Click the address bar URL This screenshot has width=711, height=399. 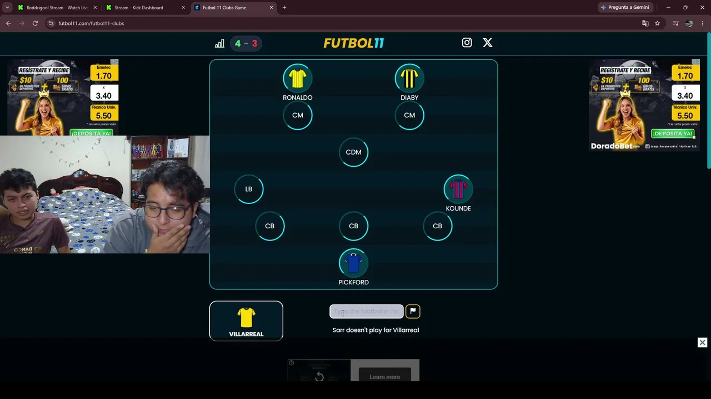[91, 23]
